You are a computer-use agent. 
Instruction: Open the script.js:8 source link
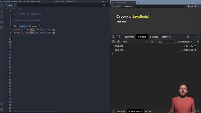[189, 50]
